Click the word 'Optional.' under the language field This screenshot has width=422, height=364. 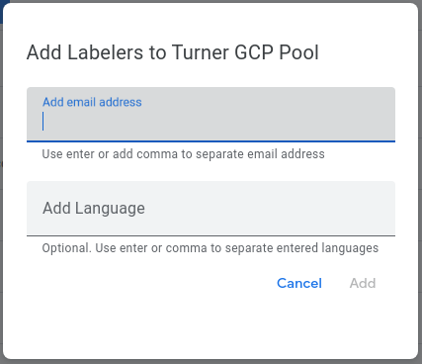pyautogui.click(x=66, y=248)
